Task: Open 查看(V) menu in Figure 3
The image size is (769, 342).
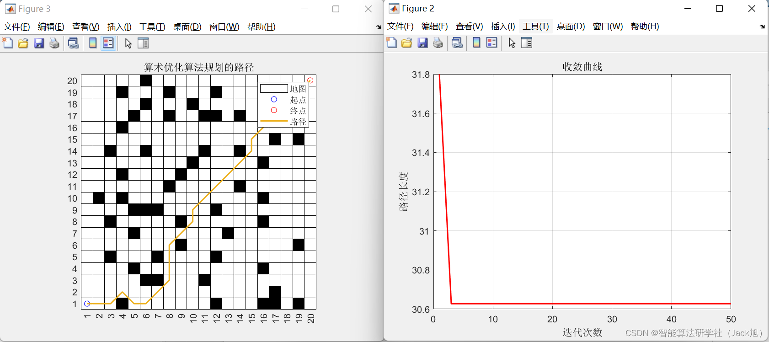Action: 86,27
